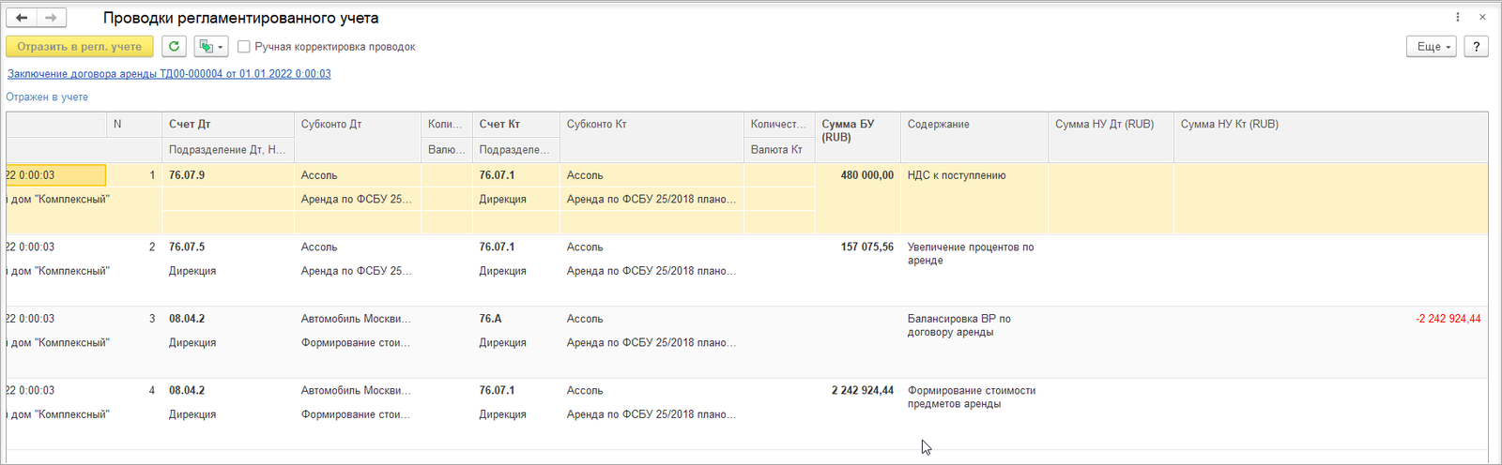Screen dimensions: 1502x465
Task: Close the form with the X icon
Action: pyautogui.click(x=1482, y=18)
